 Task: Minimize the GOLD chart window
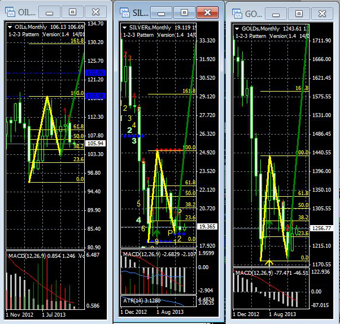276,14
